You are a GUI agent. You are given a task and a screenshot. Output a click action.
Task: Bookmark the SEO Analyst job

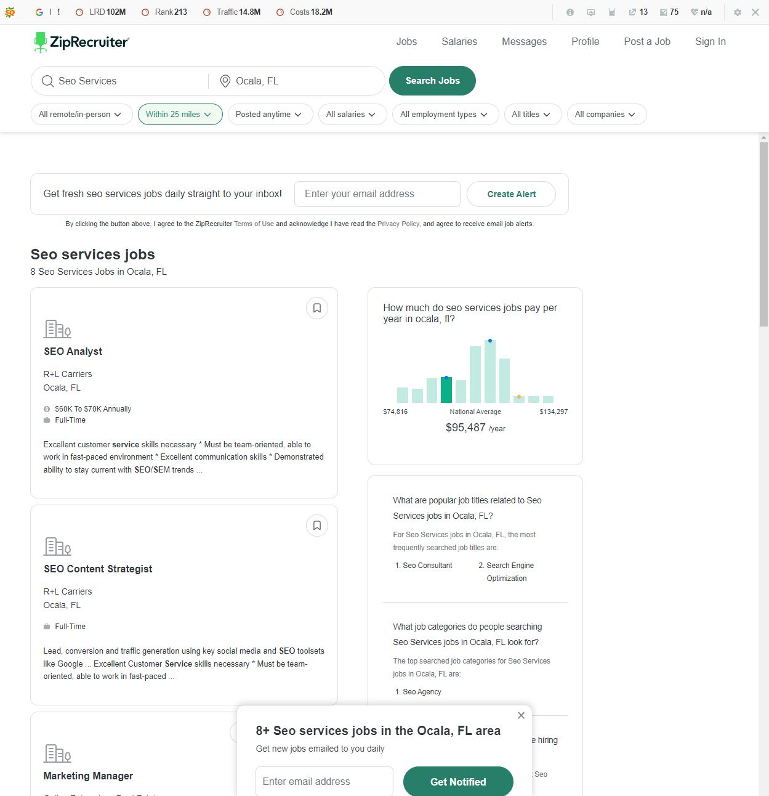click(317, 308)
